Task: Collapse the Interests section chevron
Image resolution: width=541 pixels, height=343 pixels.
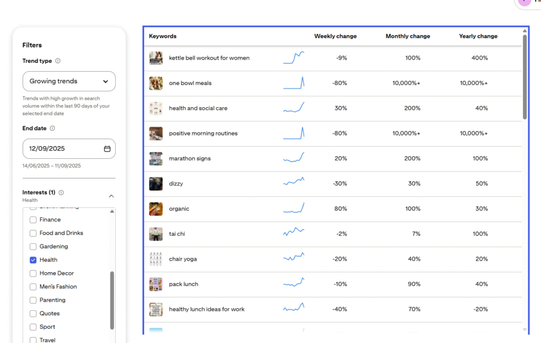Action: pos(111,196)
